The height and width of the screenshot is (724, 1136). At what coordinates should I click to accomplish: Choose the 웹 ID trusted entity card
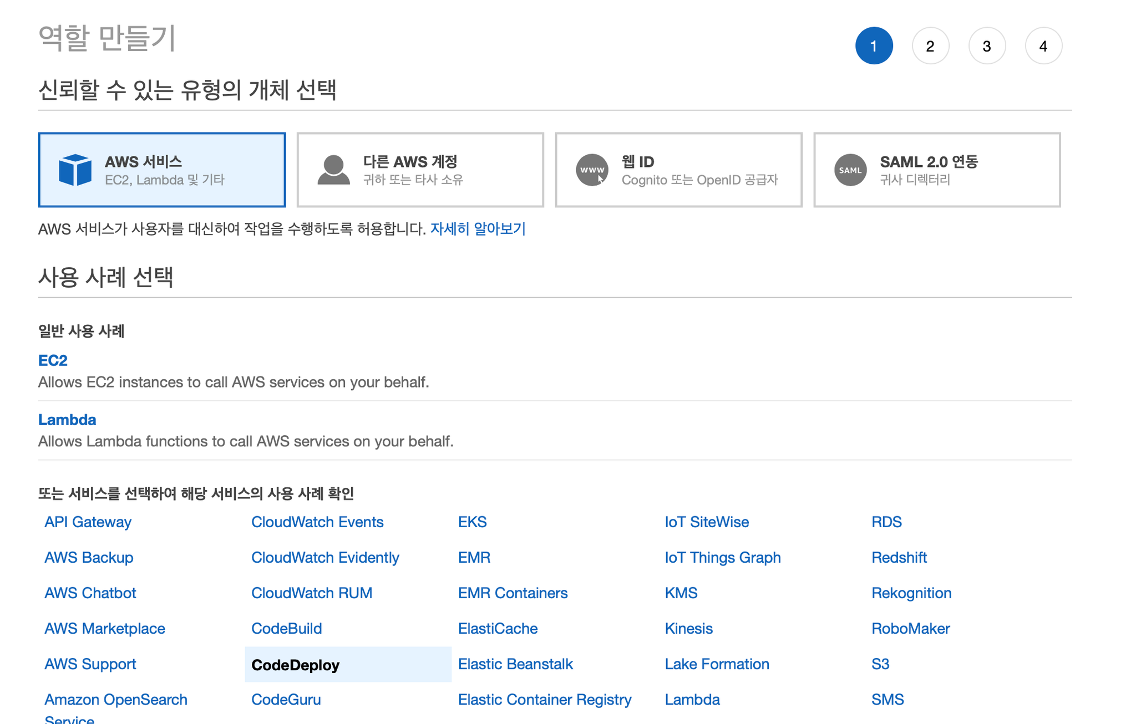click(x=679, y=170)
